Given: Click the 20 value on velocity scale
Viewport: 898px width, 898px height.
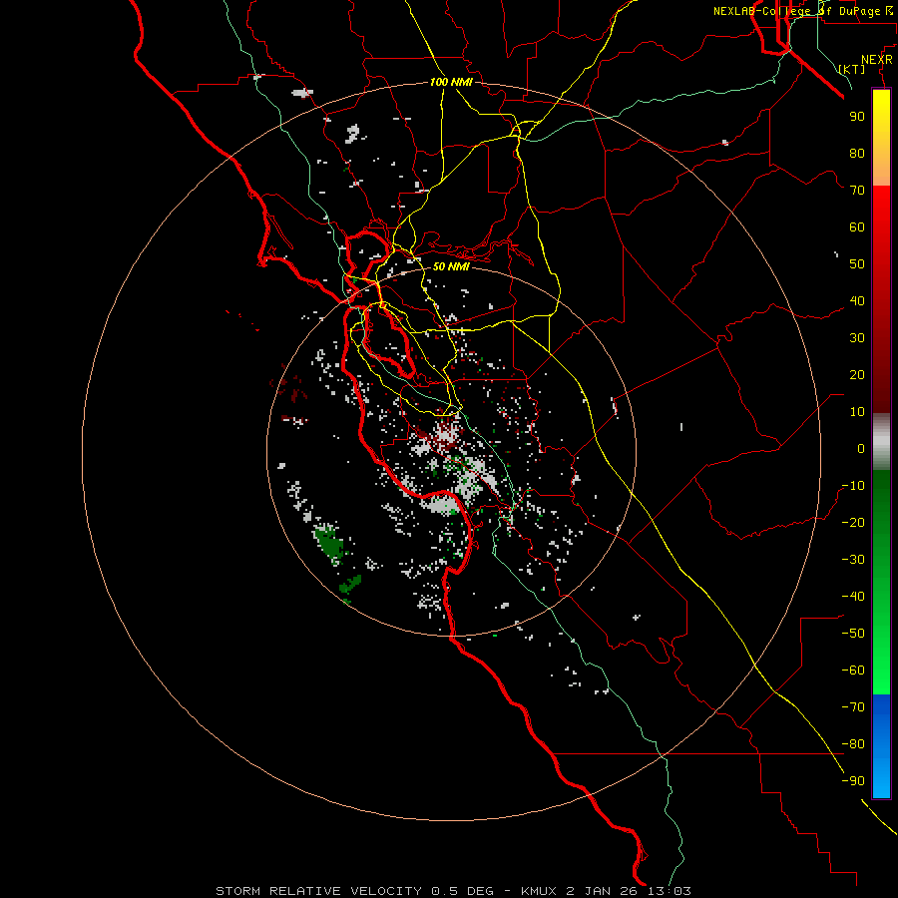Looking at the screenshot, I should [857, 374].
